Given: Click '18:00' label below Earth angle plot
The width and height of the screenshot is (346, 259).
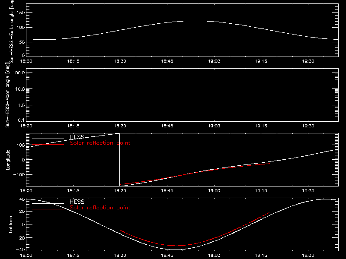Looking at the screenshot, I should click(x=26, y=61).
